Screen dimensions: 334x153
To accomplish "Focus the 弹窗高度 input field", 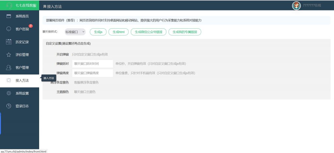I will 92,73.
